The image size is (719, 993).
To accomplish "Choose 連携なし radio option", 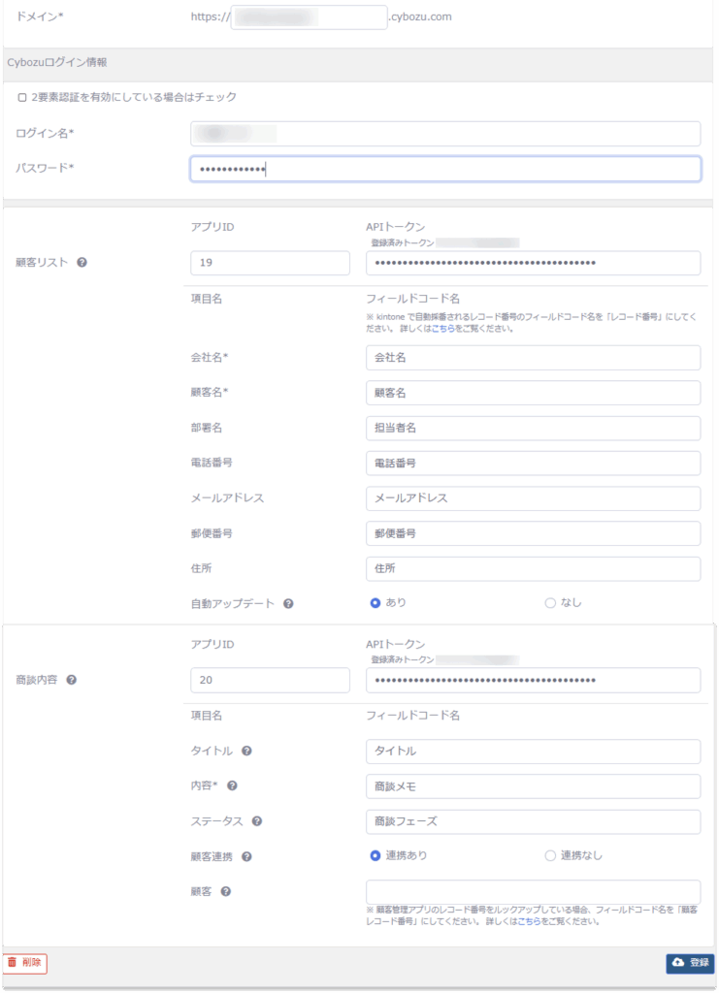I will coord(550,855).
